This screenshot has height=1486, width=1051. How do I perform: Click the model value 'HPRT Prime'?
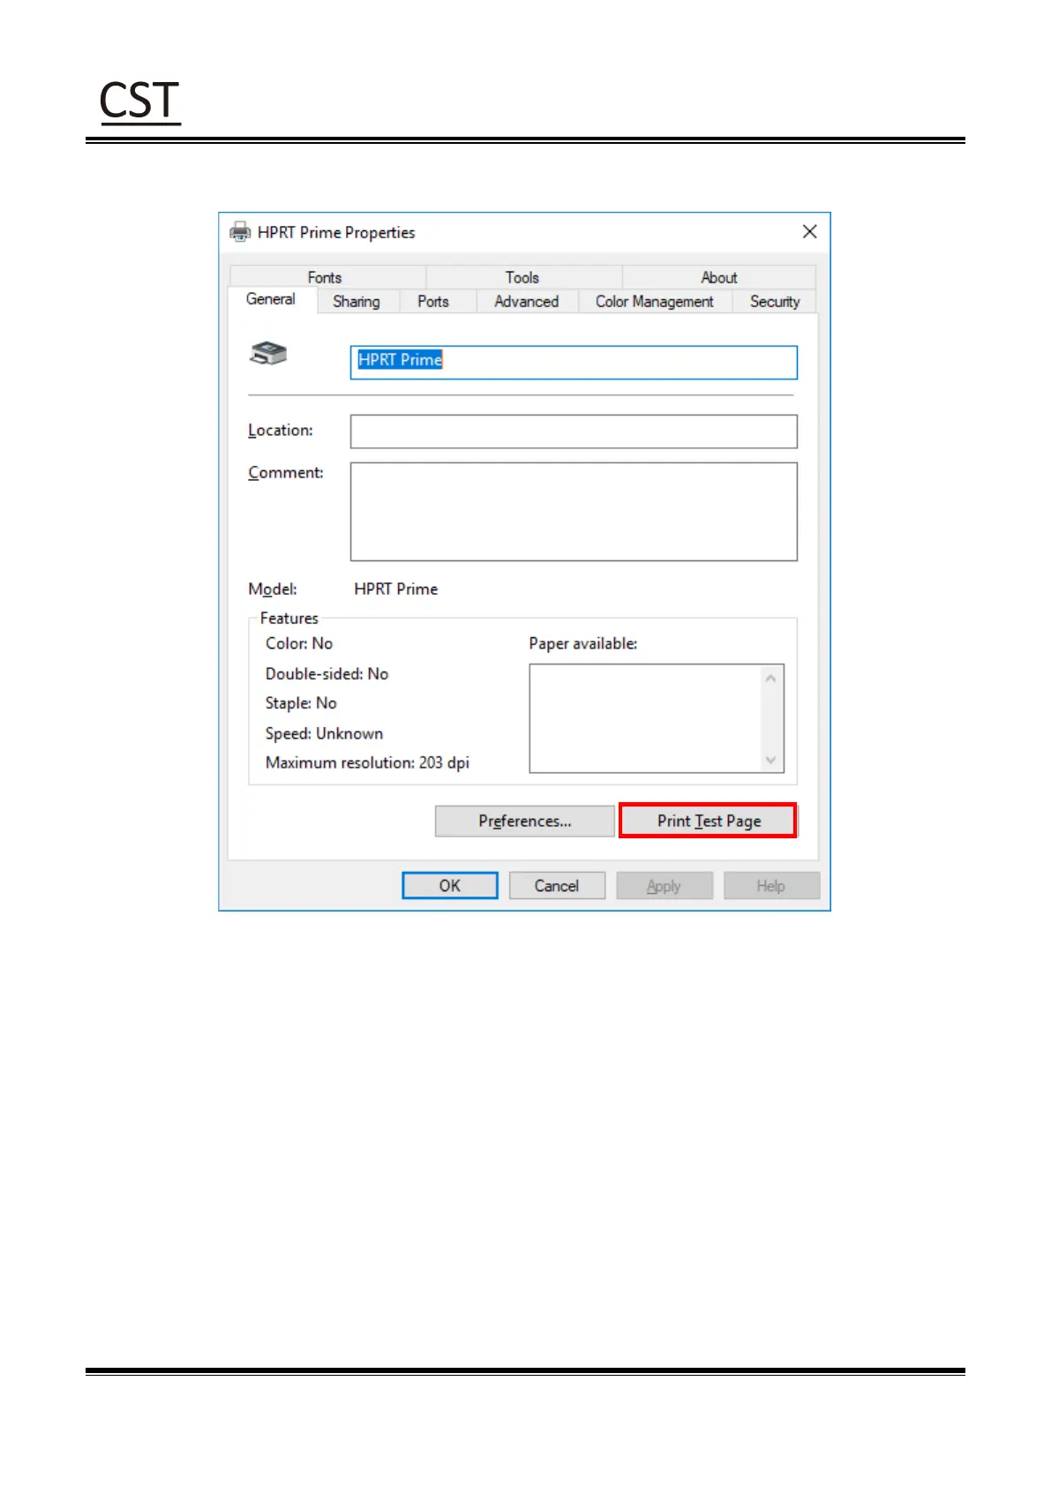(396, 589)
